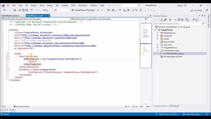211x119 pixels.
Task: Click the Undo arrow icon
Action: (x=31, y=10)
